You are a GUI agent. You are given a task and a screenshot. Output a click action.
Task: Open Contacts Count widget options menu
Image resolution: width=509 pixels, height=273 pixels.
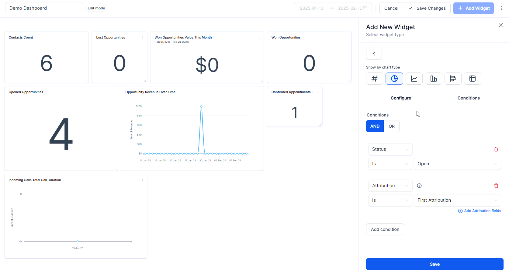click(84, 37)
